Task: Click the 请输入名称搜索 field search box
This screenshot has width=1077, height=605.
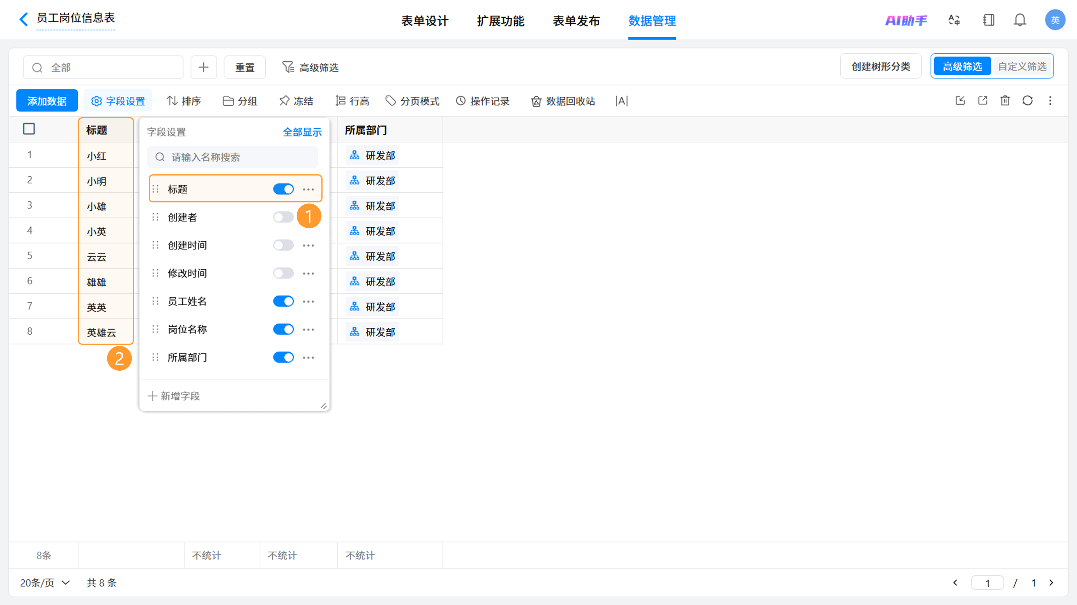Action: click(233, 157)
